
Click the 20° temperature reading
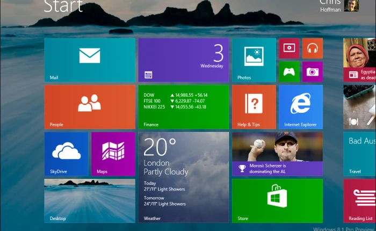pyautogui.click(x=160, y=147)
